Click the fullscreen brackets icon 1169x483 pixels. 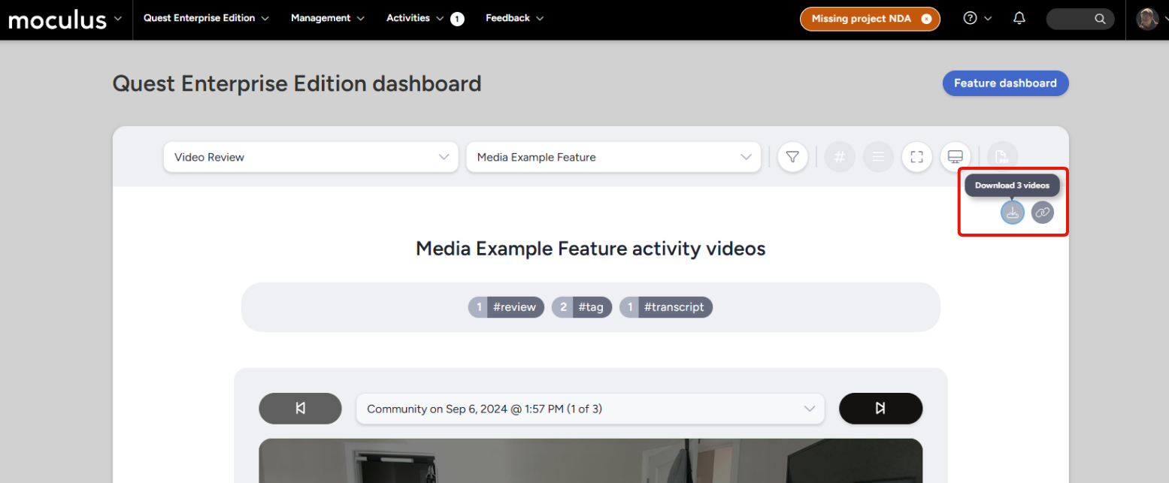[x=916, y=157]
